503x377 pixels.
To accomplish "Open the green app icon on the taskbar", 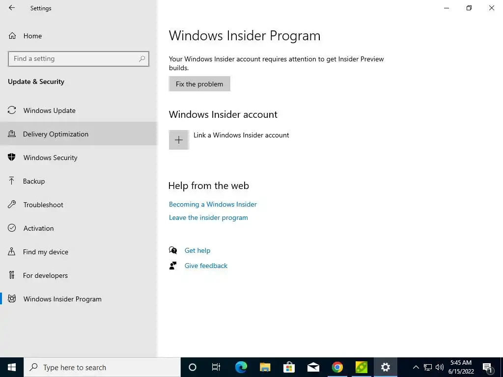I will coord(361,367).
